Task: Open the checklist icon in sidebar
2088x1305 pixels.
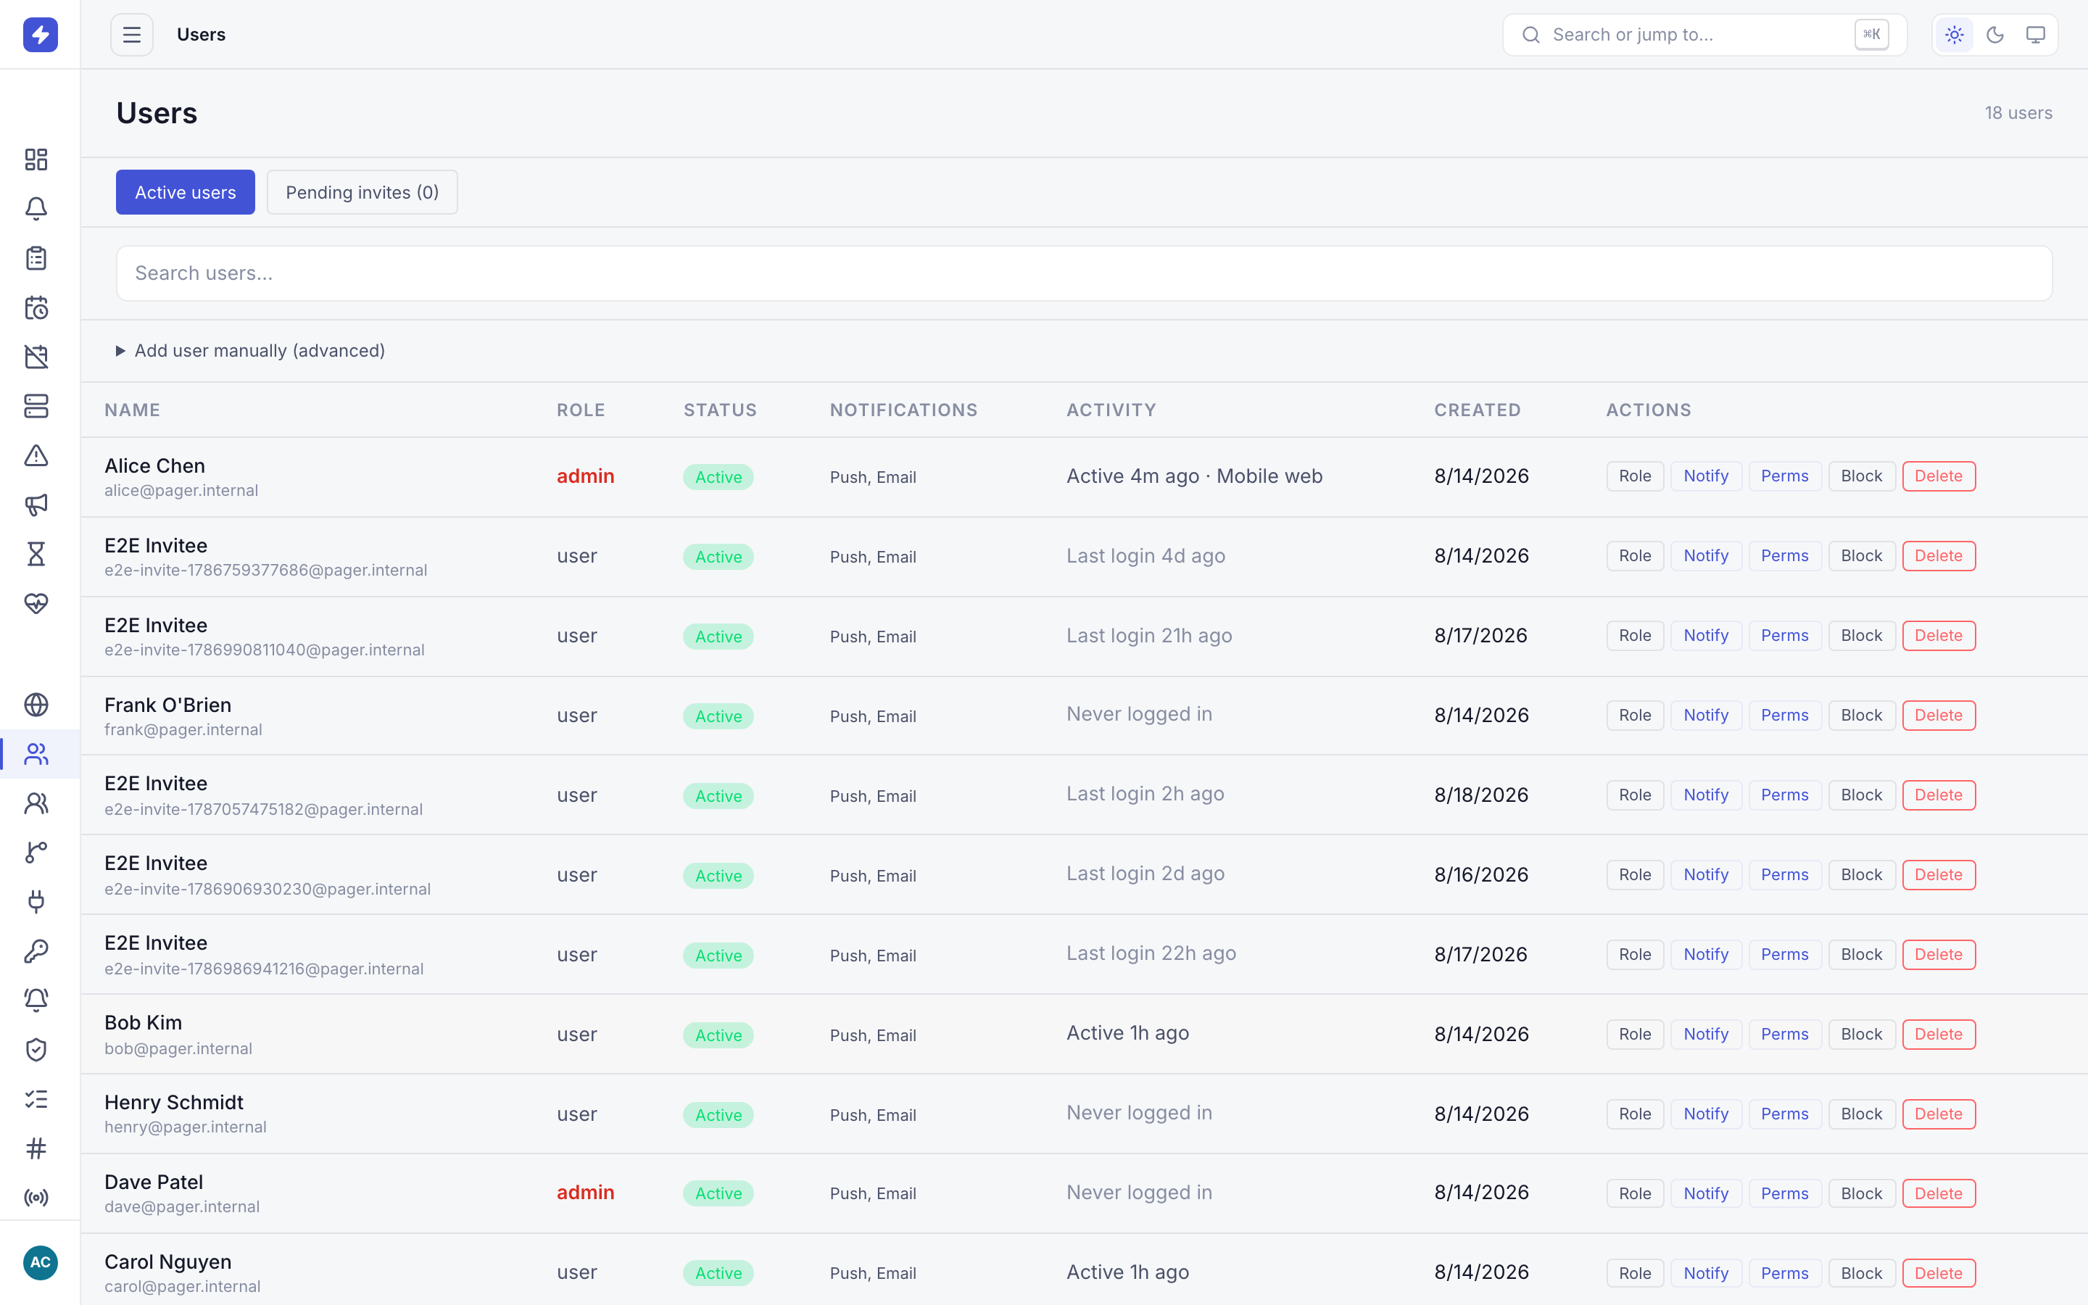Action: tap(36, 1100)
